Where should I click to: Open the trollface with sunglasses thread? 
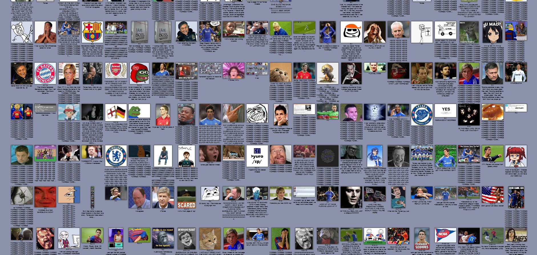coord(351,32)
